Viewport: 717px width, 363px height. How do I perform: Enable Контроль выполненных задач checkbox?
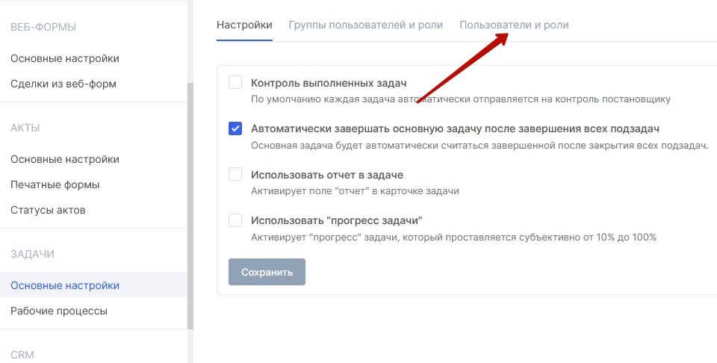pyautogui.click(x=235, y=83)
